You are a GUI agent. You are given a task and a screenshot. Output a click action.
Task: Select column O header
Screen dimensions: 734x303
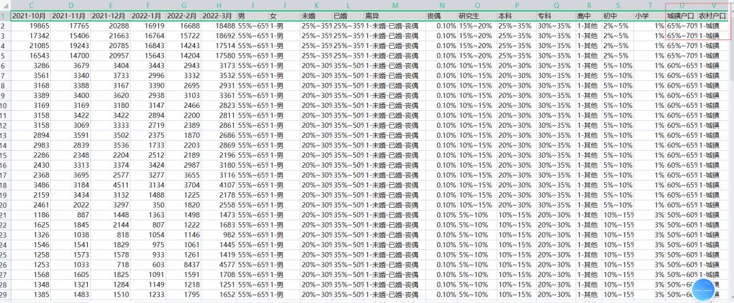tap(478, 5)
